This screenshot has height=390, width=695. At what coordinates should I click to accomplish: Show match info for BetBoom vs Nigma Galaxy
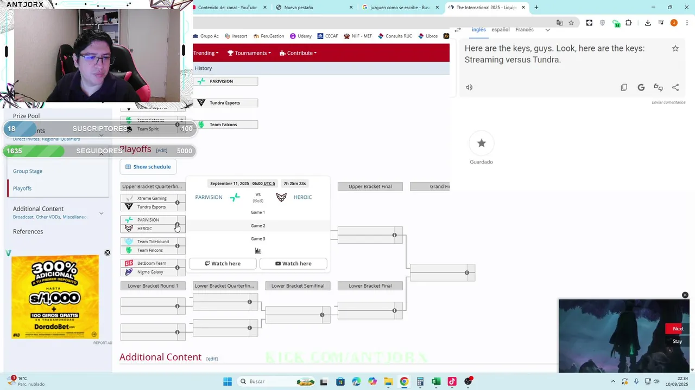[x=177, y=268]
